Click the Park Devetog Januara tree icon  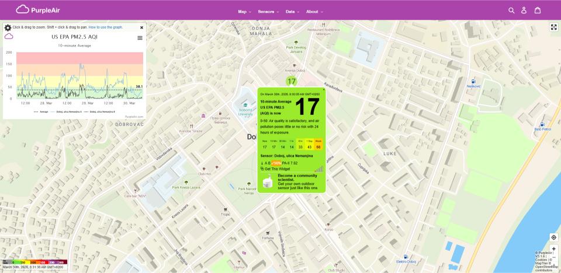(x=296, y=43)
